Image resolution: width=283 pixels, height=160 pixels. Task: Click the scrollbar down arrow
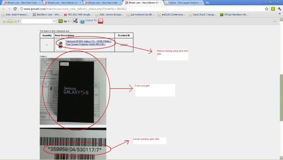(x=281, y=158)
